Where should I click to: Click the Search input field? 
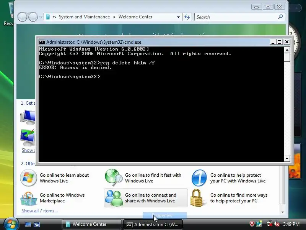coord(236,17)
